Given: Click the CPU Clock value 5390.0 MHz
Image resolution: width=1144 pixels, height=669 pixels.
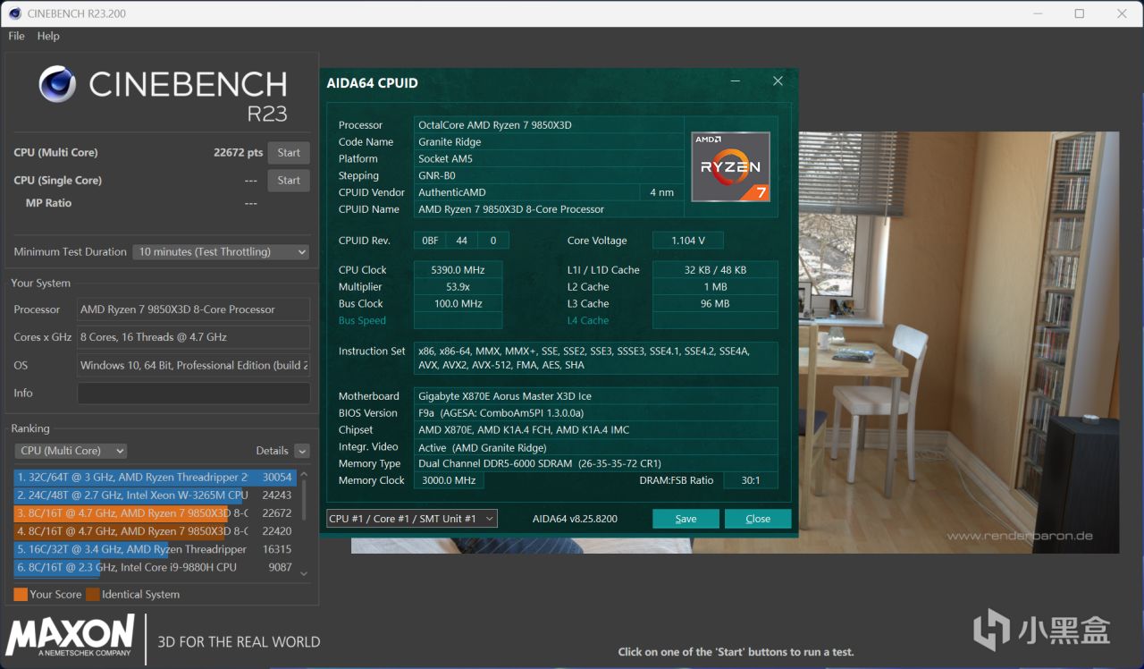Looking at the screenshot, I should point(458,270).
